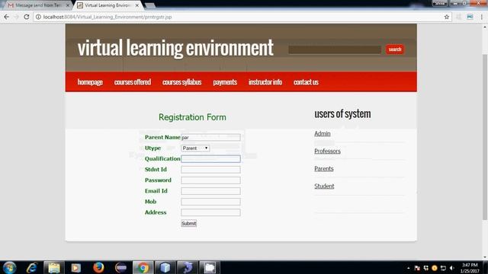Open the Parents link
This screenshot has width=488, height=274.
point(323,169)
